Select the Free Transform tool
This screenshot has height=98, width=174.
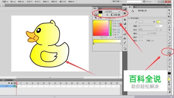click(169, 17)
